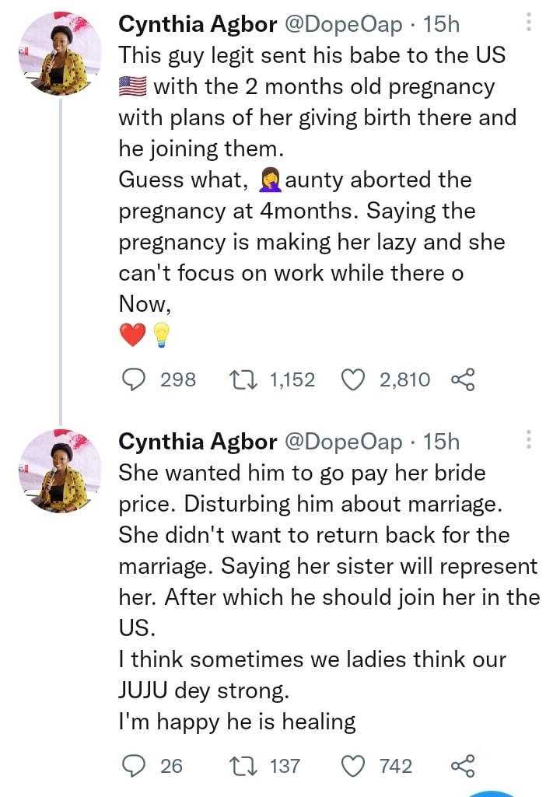Like the second tweet with 742 likes
Viewport: 560px width, 797px height.
[x=354, y=766]
